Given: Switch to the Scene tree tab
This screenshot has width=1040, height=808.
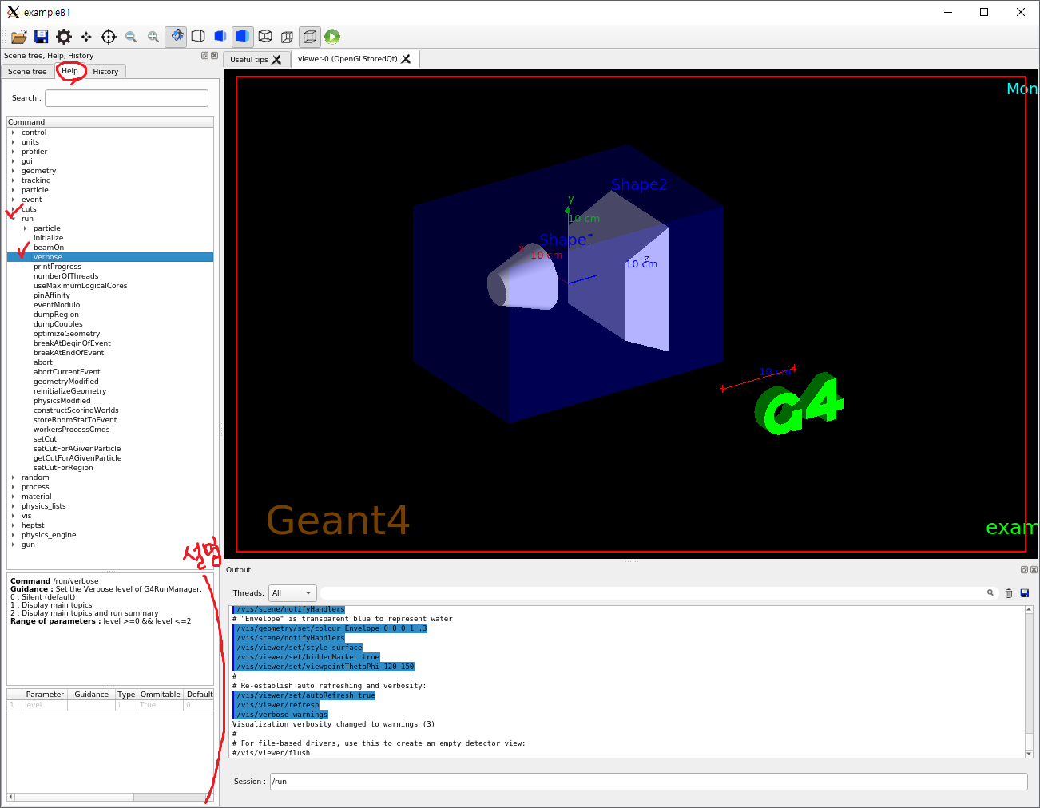Looking at the screenshot, I should 27,72.
